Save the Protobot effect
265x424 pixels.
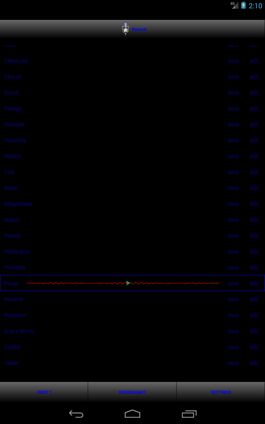(x=234, y=268)
